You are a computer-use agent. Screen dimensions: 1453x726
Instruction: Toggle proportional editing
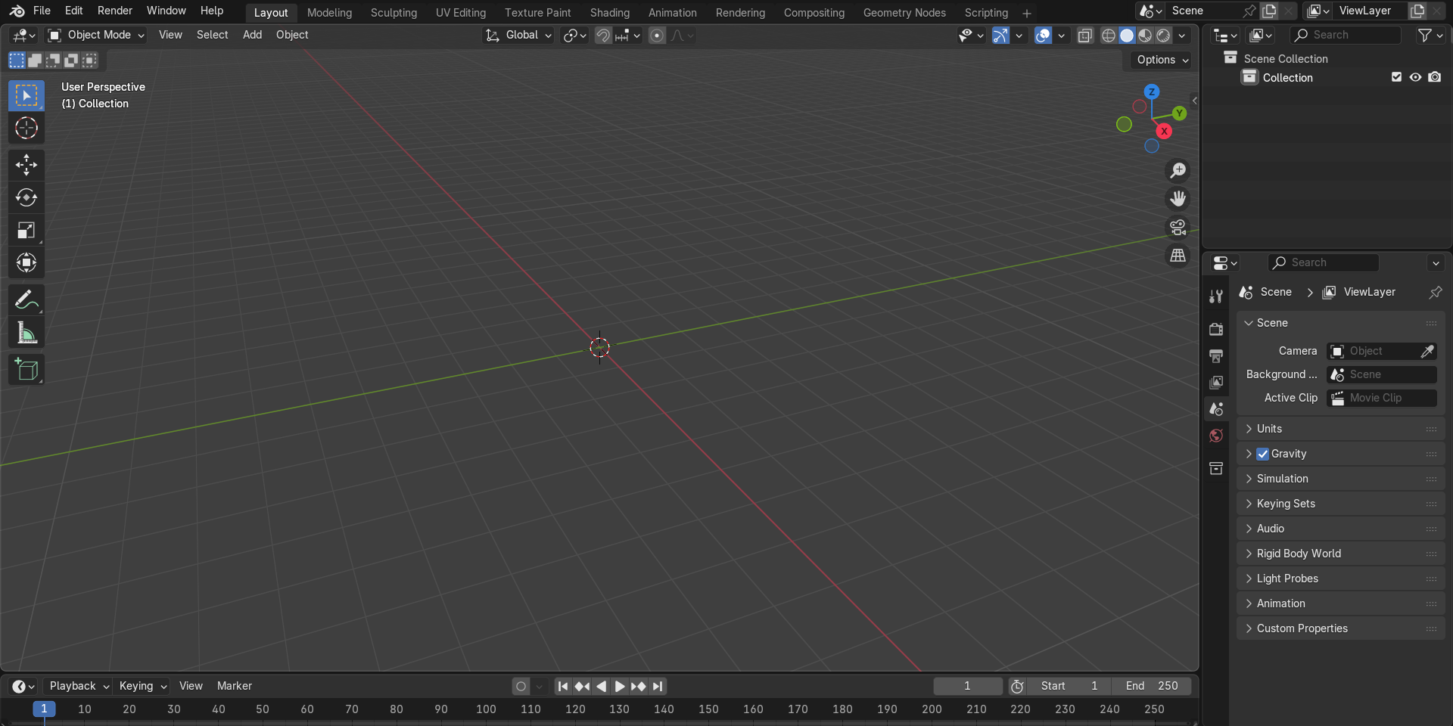pos(657,36)
